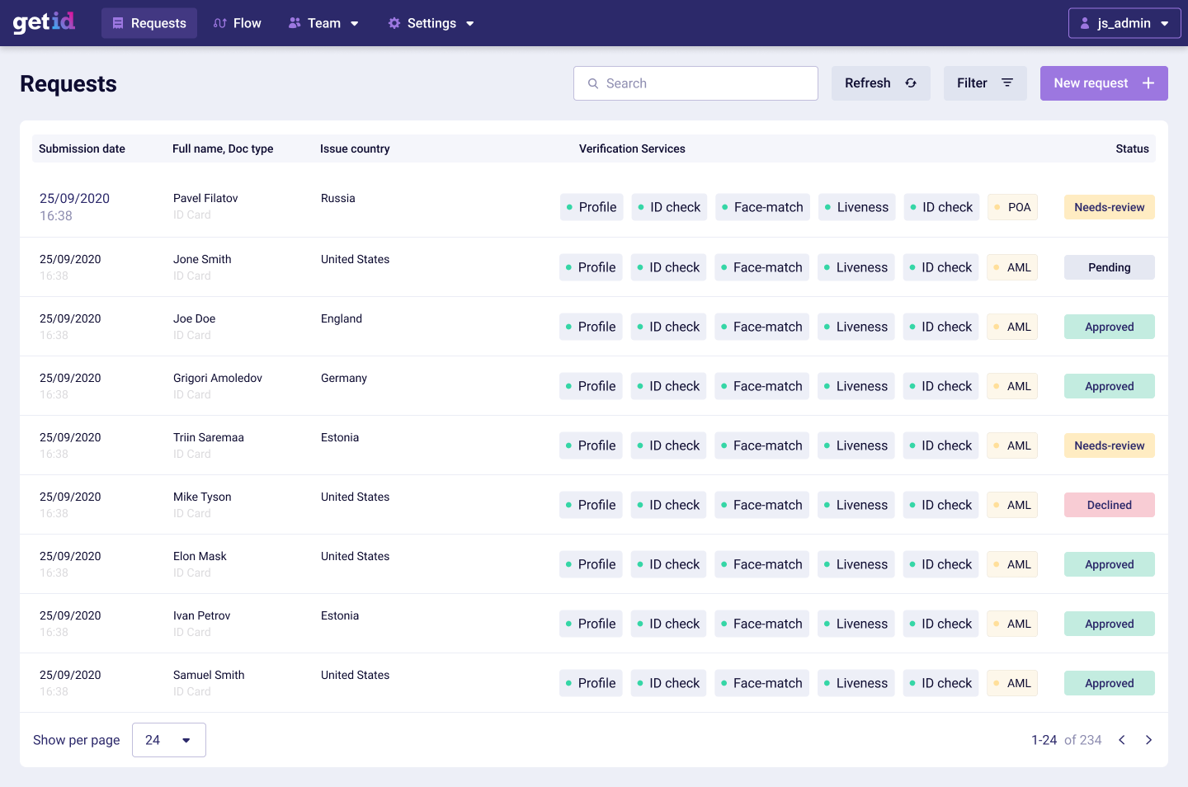Expand the Team dropdown menu
The width and height of the screenshot is (1188, 787).
(354, 23)
